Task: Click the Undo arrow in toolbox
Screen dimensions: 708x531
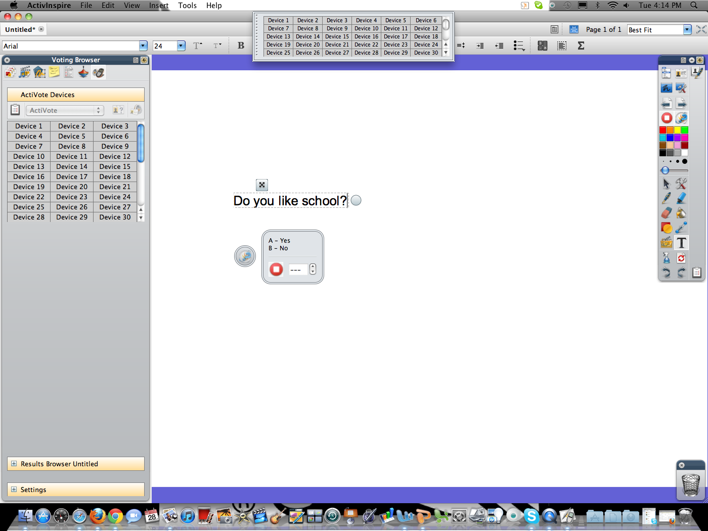Action: 667,273
